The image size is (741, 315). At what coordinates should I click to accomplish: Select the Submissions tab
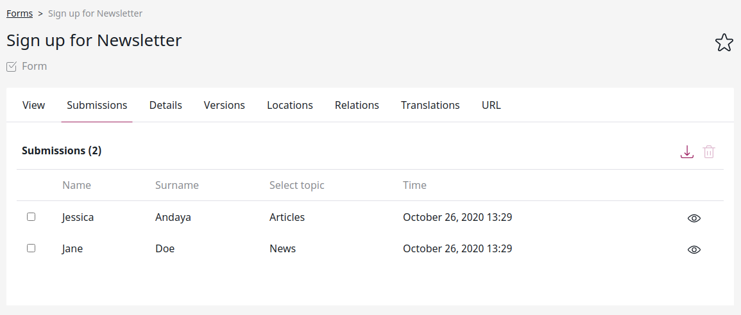97,105
